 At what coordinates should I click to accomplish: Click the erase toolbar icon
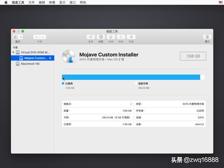point(111,37)
